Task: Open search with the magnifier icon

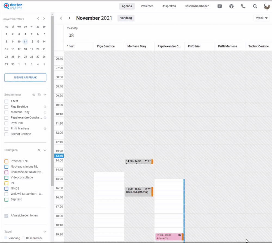Action: point(255,6)
